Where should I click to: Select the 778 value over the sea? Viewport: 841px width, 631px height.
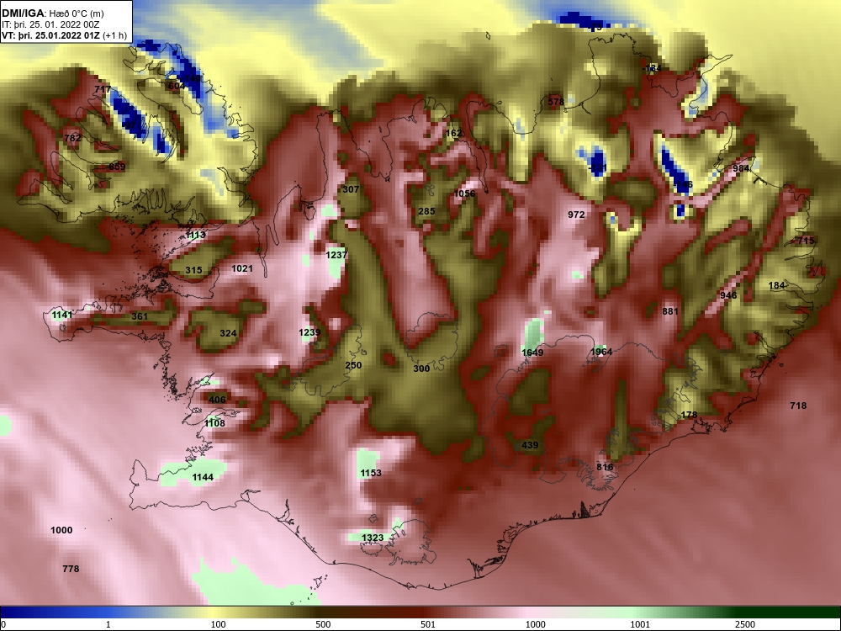point(71,568)
